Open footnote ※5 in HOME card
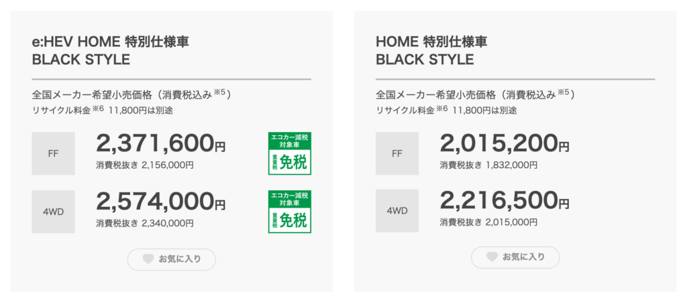 [564, 92]
